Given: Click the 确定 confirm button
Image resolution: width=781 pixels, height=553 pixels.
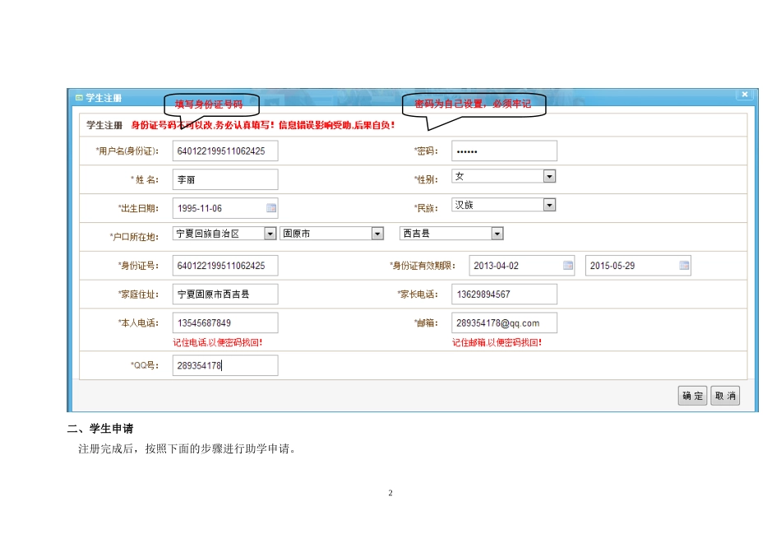Looking at the screenshot, I should coord(692,396).
